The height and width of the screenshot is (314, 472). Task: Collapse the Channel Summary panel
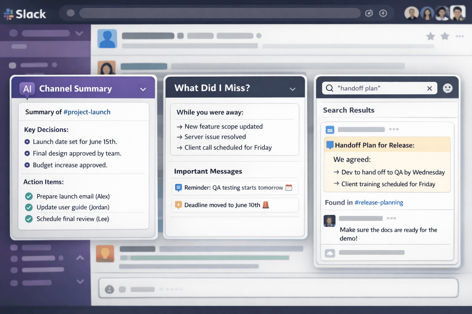143,89
